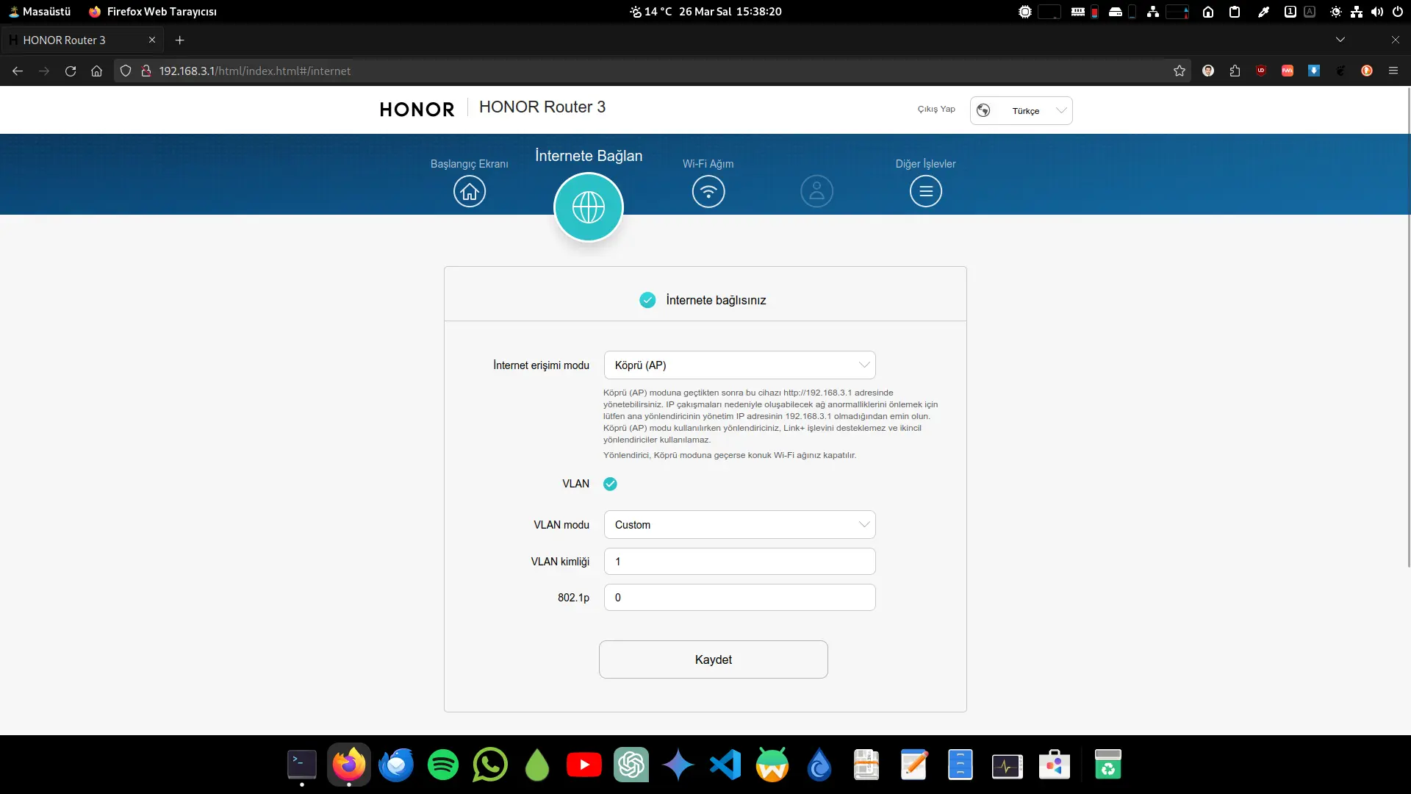Image resolution: width=1411 pixels, height=794 pixels.
Task: List all tabs with the chevron button
Action: coord(1340,40)
